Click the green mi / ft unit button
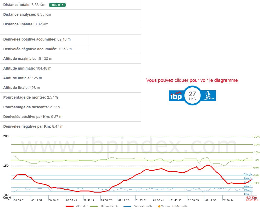 (57, 5)
